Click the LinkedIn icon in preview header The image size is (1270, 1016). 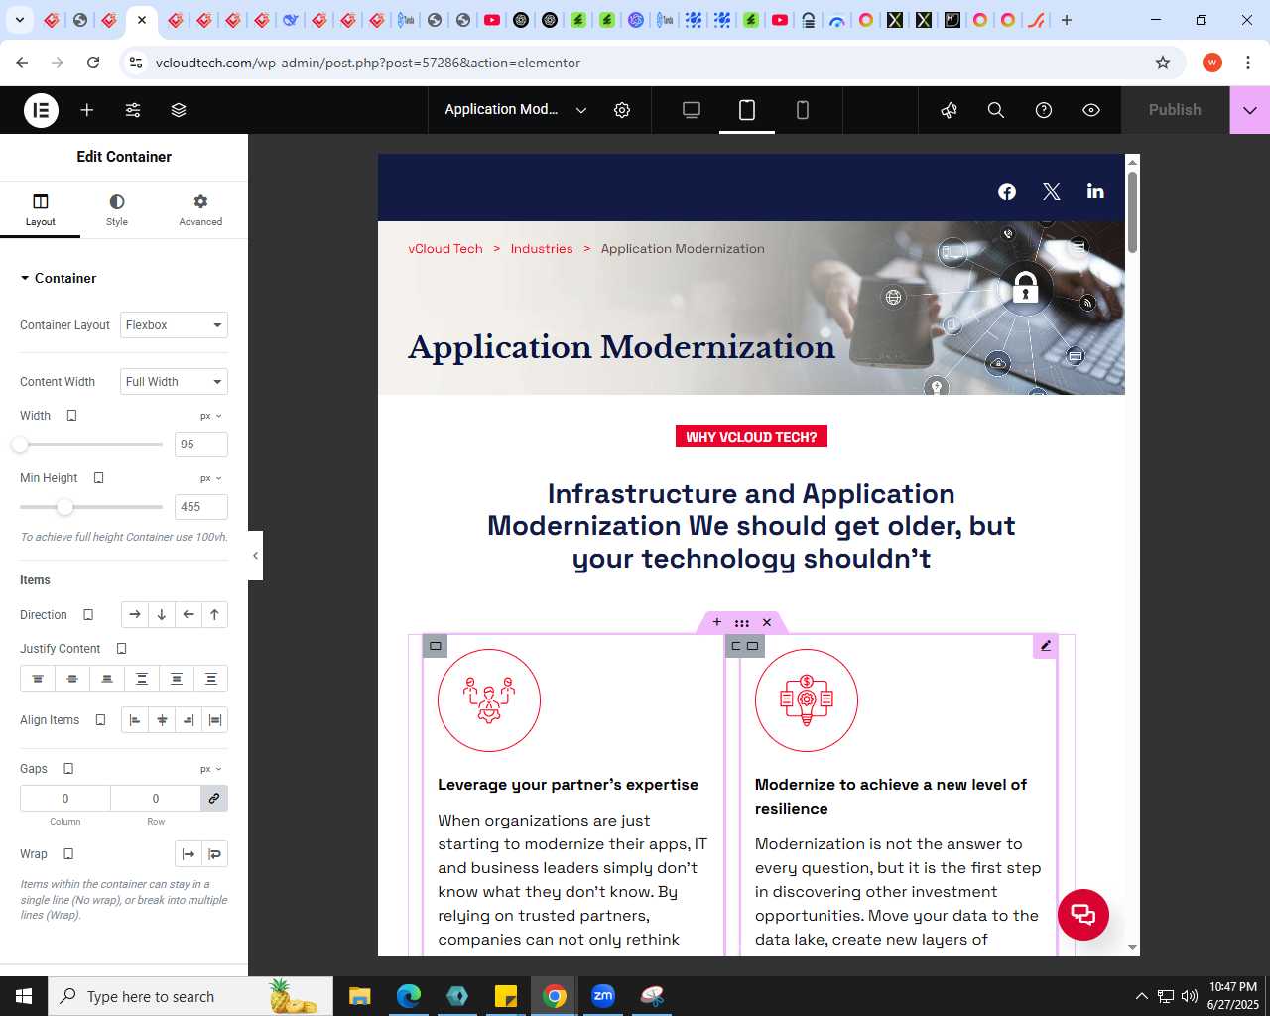(x=1095, y=191)
